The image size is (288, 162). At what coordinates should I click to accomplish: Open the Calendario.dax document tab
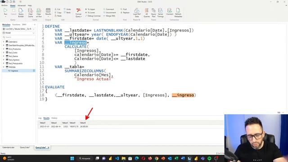(x=8, y=148)
